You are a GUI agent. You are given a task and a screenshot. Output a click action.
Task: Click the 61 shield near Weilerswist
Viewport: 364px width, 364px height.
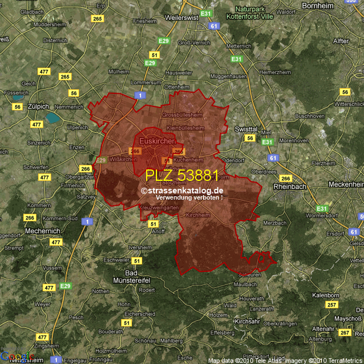[x=213, y=26]
